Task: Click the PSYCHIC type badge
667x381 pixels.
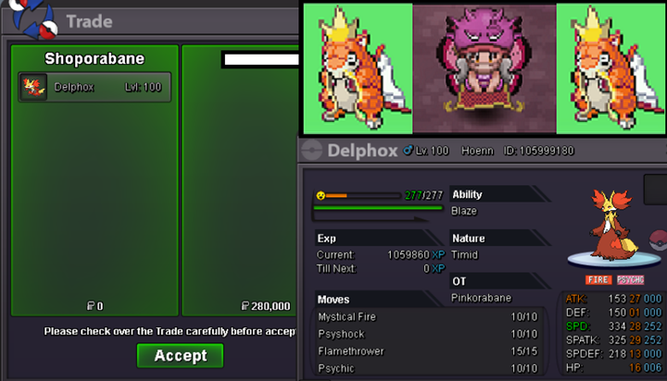Action: 631,280
